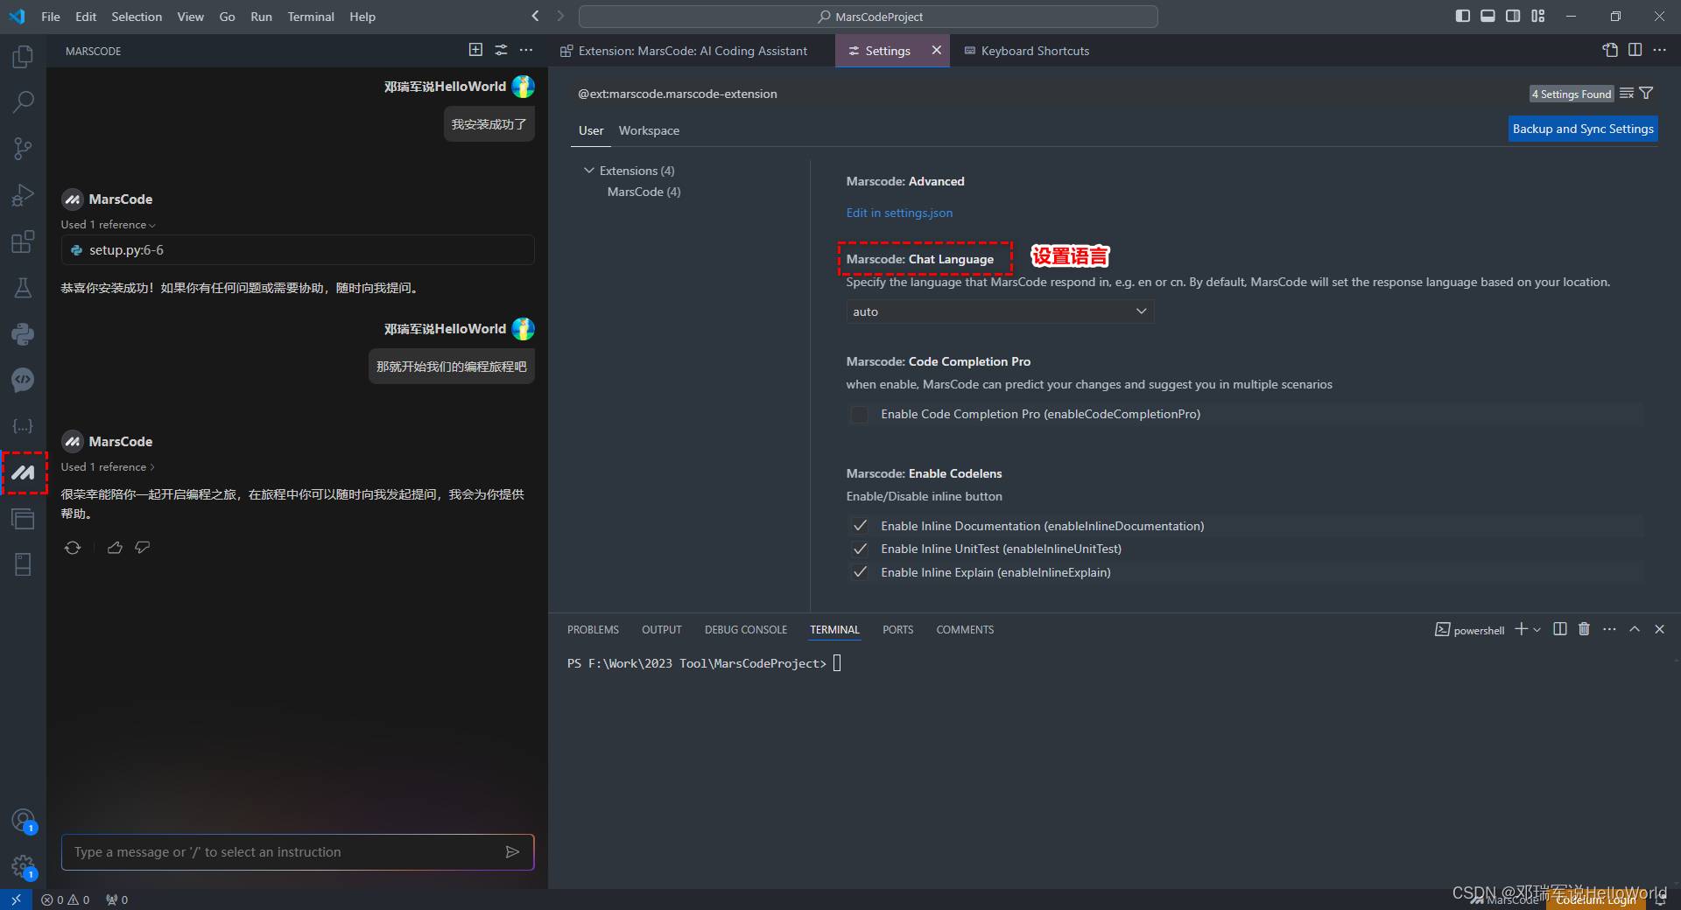The image size is (1681, 910).
Task: Expand the Used 1 reference section
Action: (x=108, y=467)
